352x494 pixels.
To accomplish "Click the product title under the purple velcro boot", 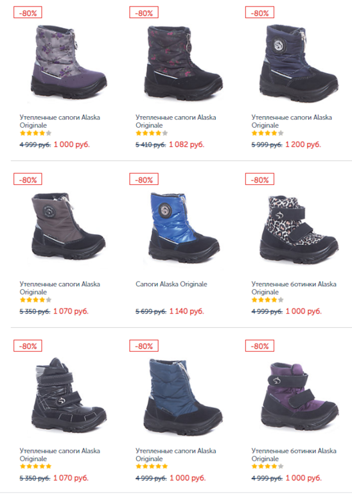I will pos(294,454).
